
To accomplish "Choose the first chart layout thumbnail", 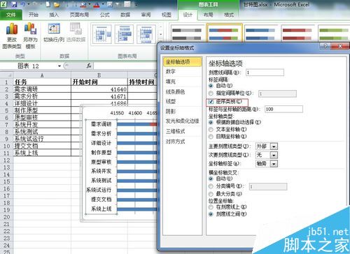I will [102, 34].
